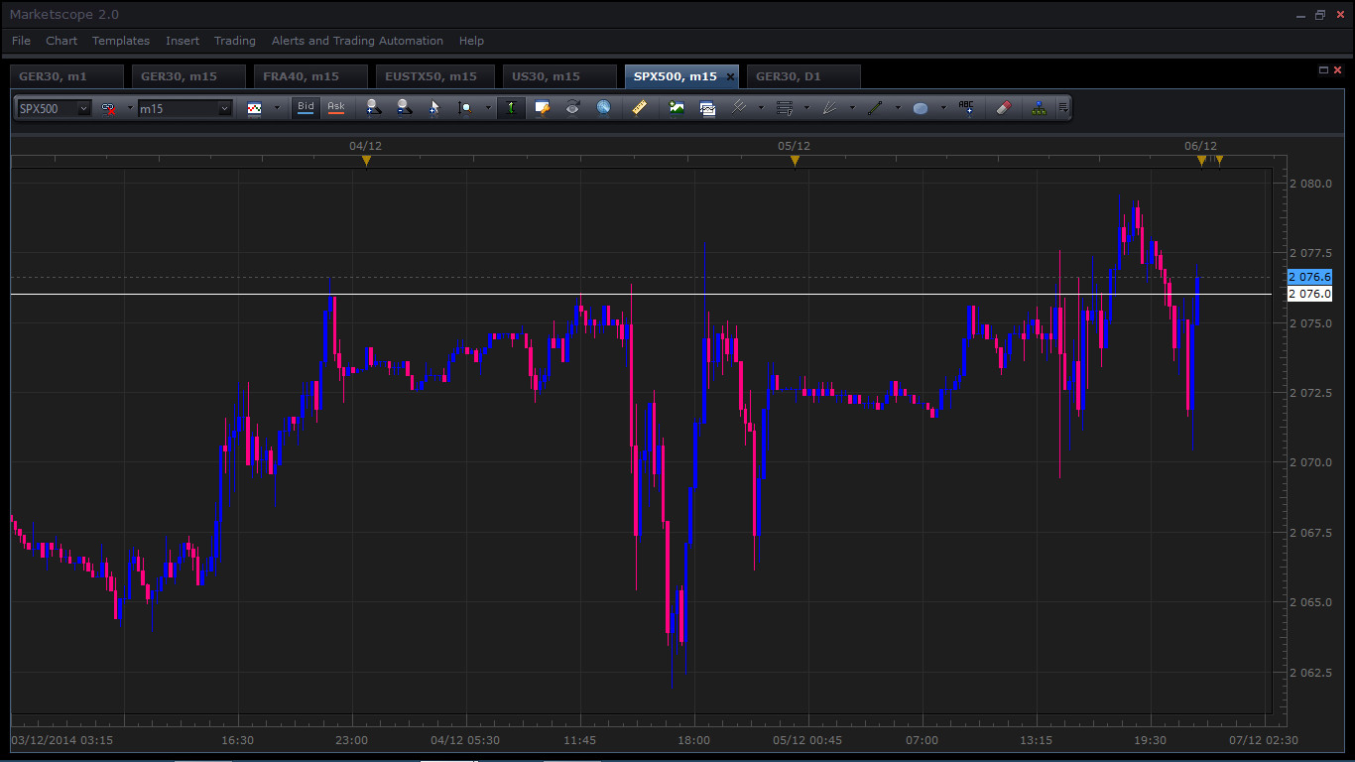
Task: Toggle the green vertical autoscale button
Action: (511, 108)
